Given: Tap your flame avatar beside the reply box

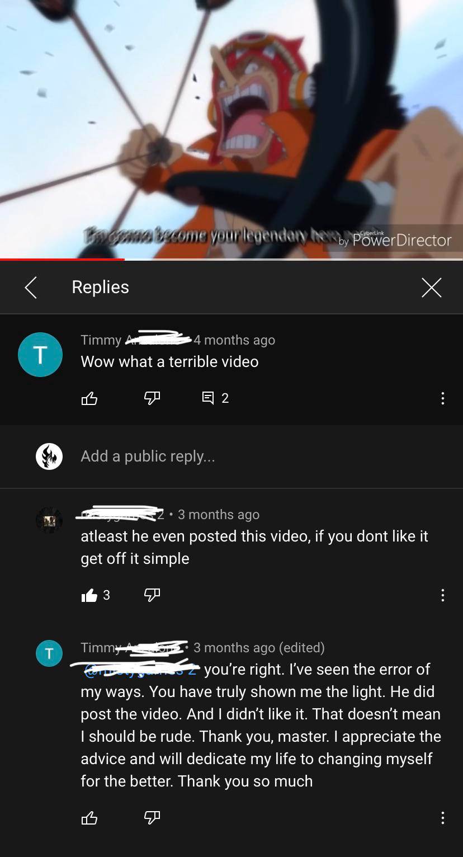Looking at the screenshot, I should (x=49, y=456).
